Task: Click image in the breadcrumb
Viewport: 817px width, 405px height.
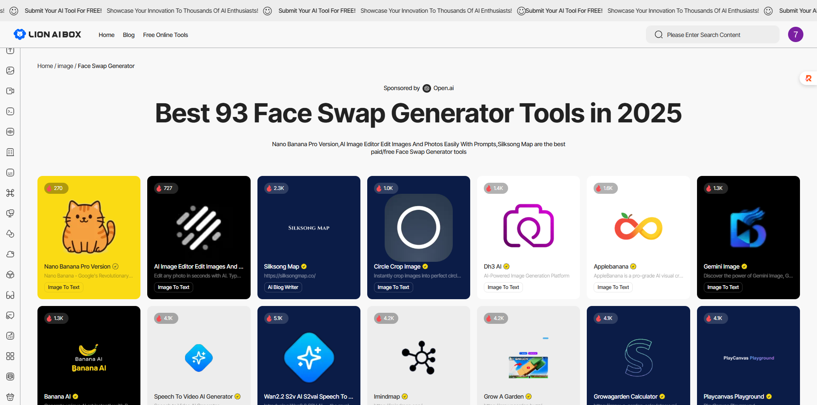Action: [x=65, y=66]
